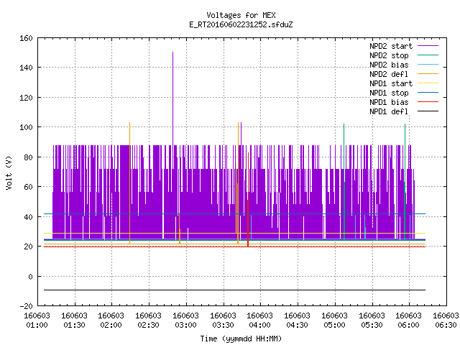Click the x-axis time label 02:30

(x=148, y=325)
